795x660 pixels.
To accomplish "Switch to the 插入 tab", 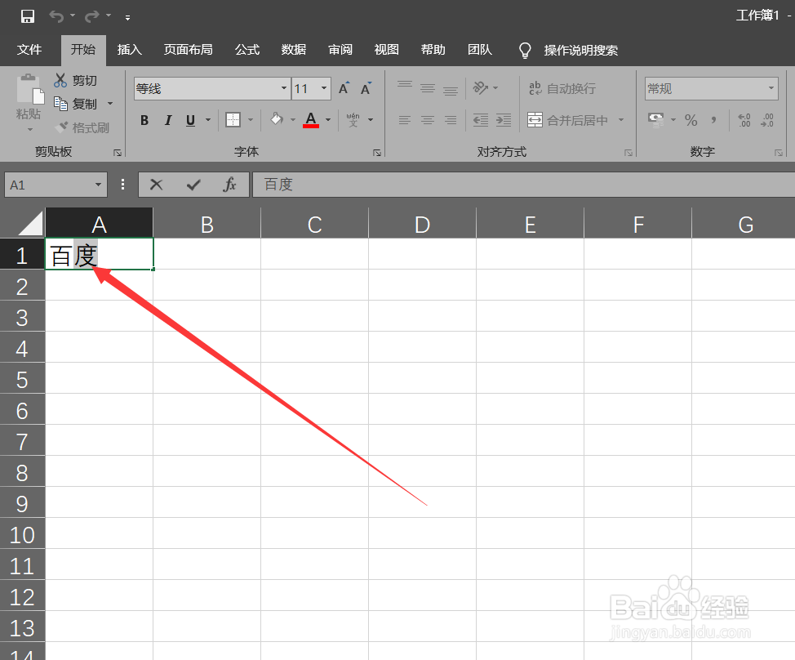I will tap(129, 50).
